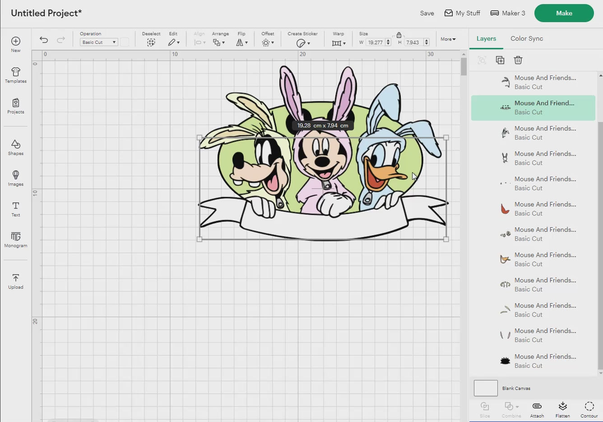603x422 pixels.
Task: Open the Warp dropdown
Action: click(x=339, y=43)
